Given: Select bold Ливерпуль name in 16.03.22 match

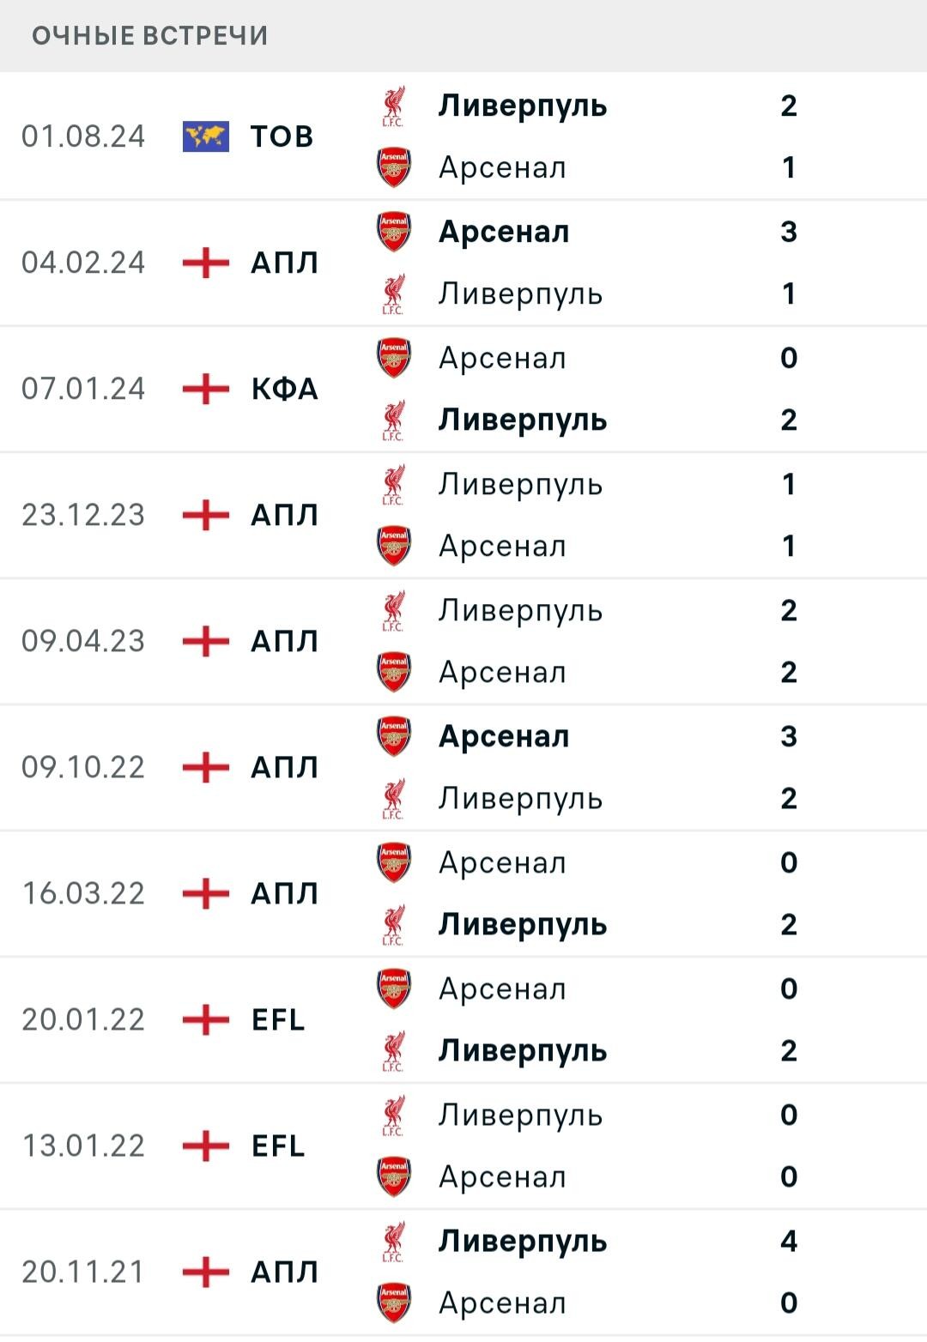Looking at the screenshot, I should click(x=523, y=925).
